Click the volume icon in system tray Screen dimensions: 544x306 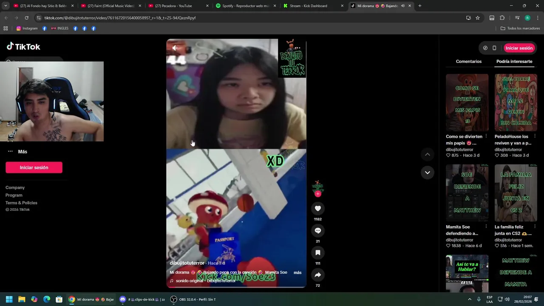507,299
